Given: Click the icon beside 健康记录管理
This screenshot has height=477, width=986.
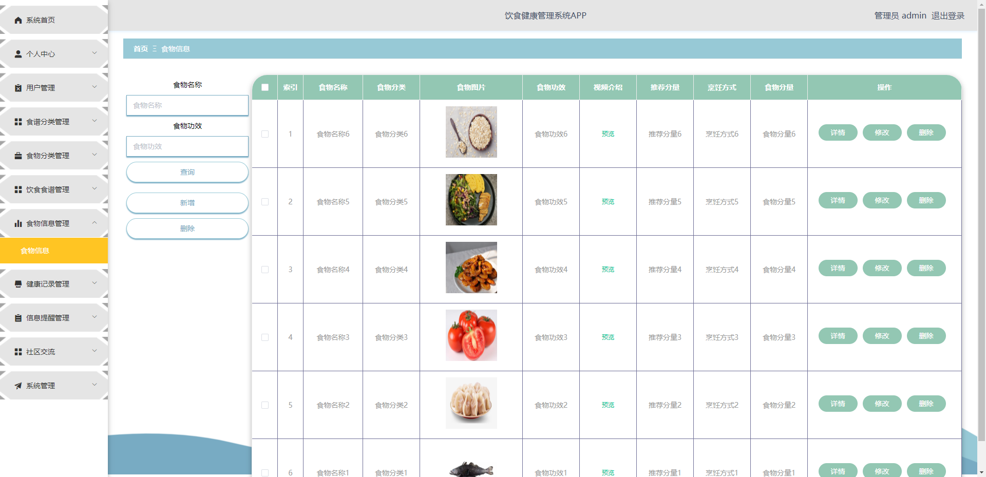Looking at the screenshot, I should tap(18, 284).
